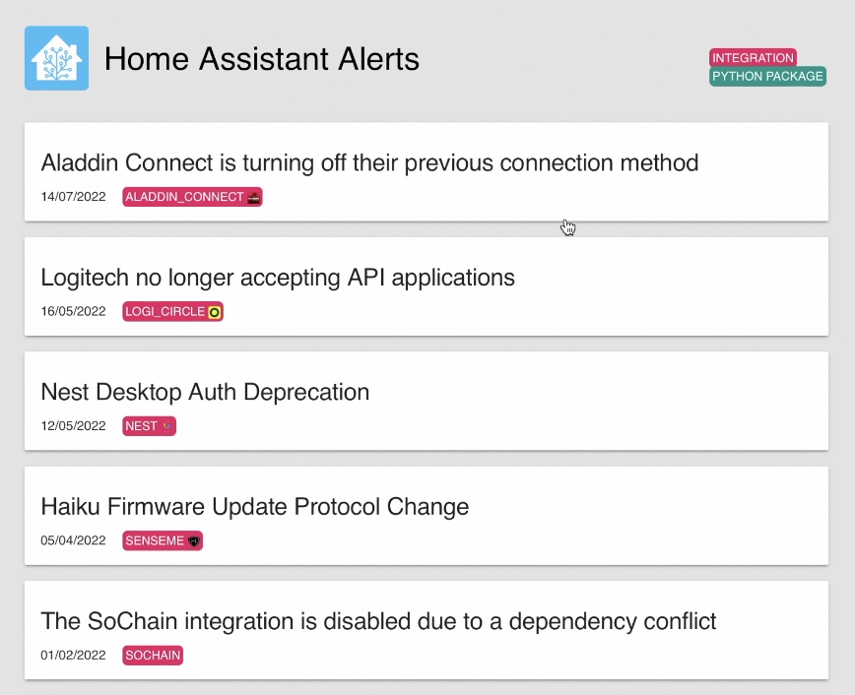Click the Google Nest icon in NEST tag
The image size is (855, 695).
tap(167, 426)
